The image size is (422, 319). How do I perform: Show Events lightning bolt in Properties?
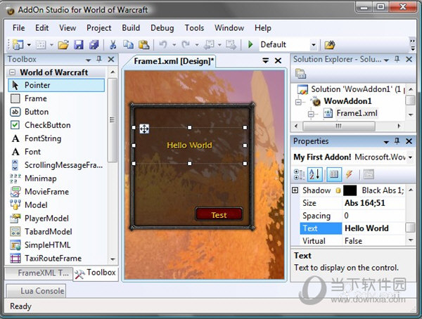tap(350, 174)
